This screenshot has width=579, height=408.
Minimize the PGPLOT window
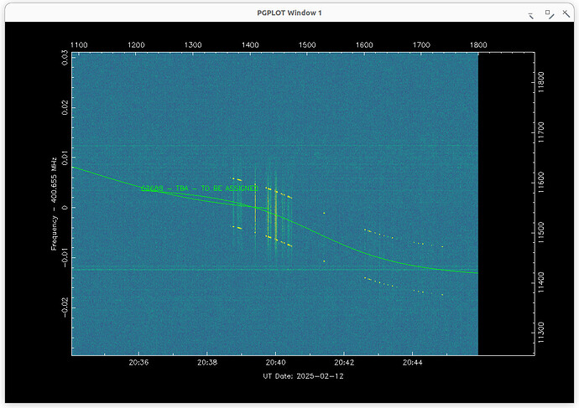pyautogui.click(x=530, y=13)
